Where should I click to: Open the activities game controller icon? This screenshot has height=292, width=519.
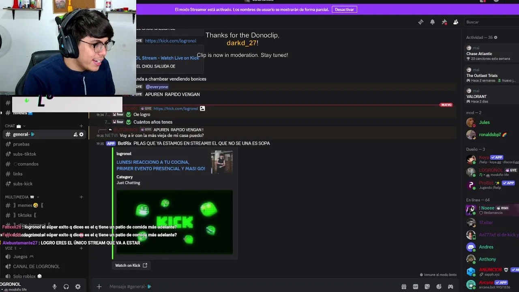pyautogui.click(x=450, y=287)
